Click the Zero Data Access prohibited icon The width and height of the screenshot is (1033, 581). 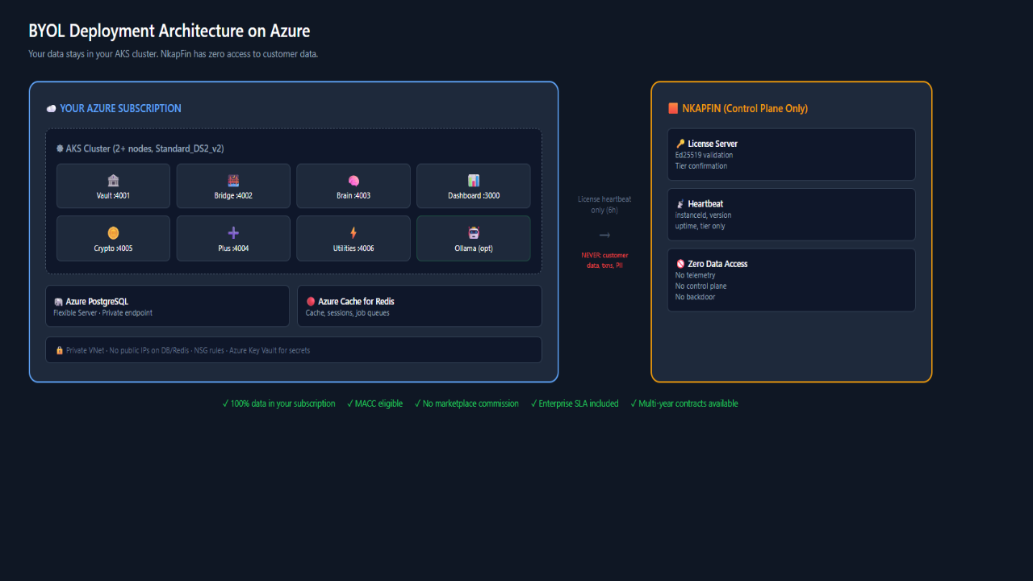tap(680, 264)
